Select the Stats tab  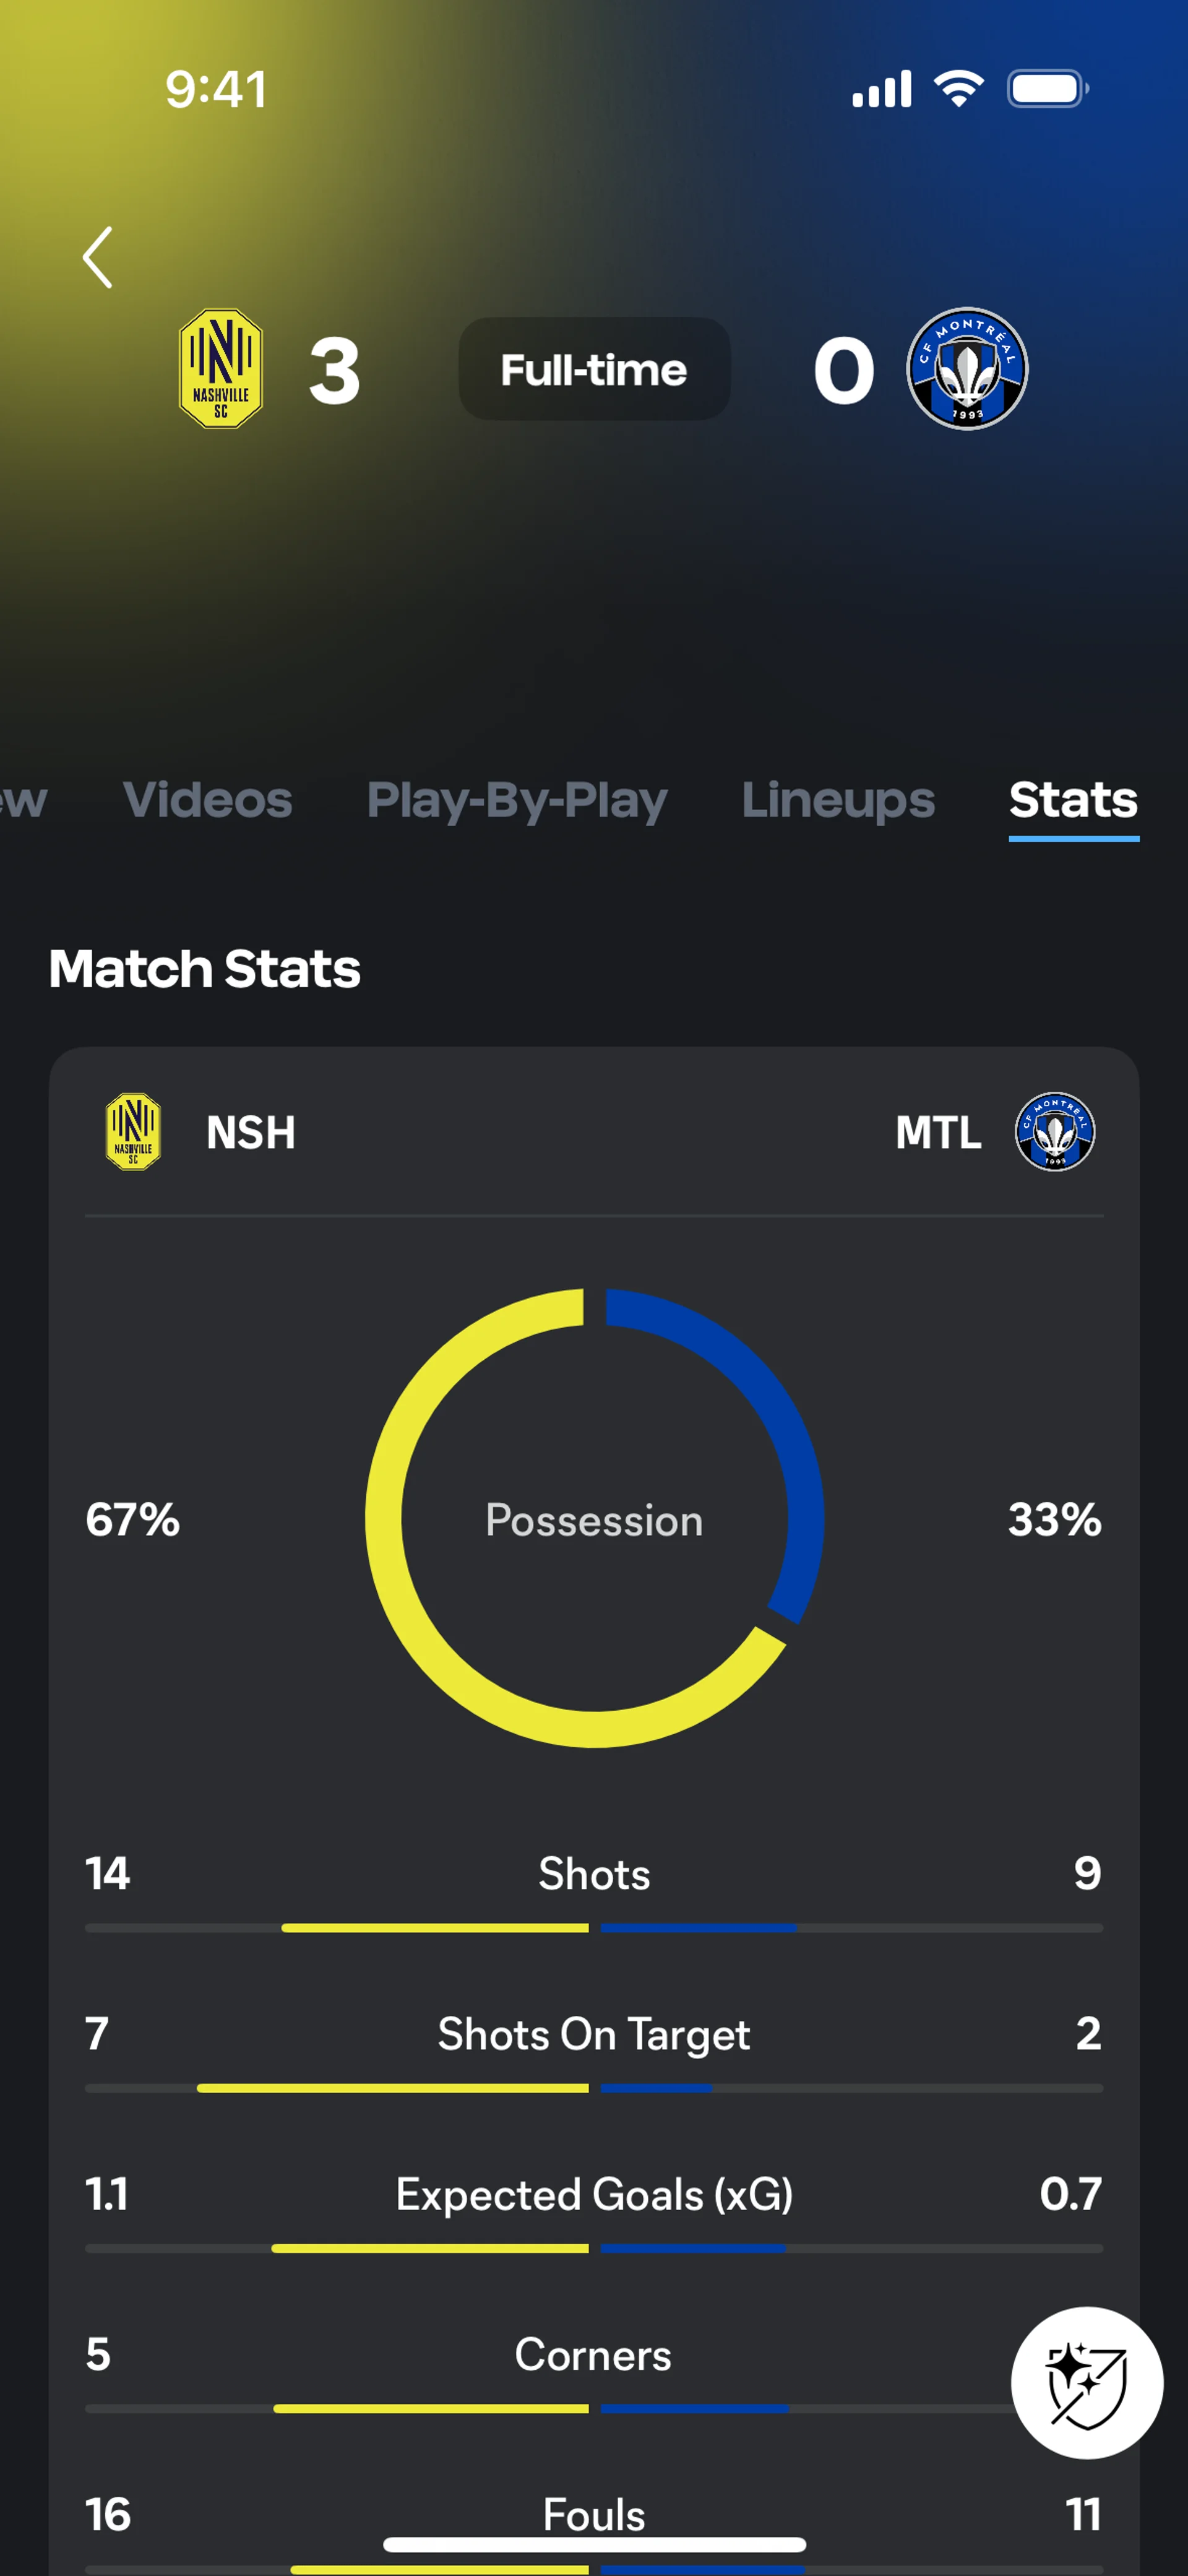(x=1073, y=800)
